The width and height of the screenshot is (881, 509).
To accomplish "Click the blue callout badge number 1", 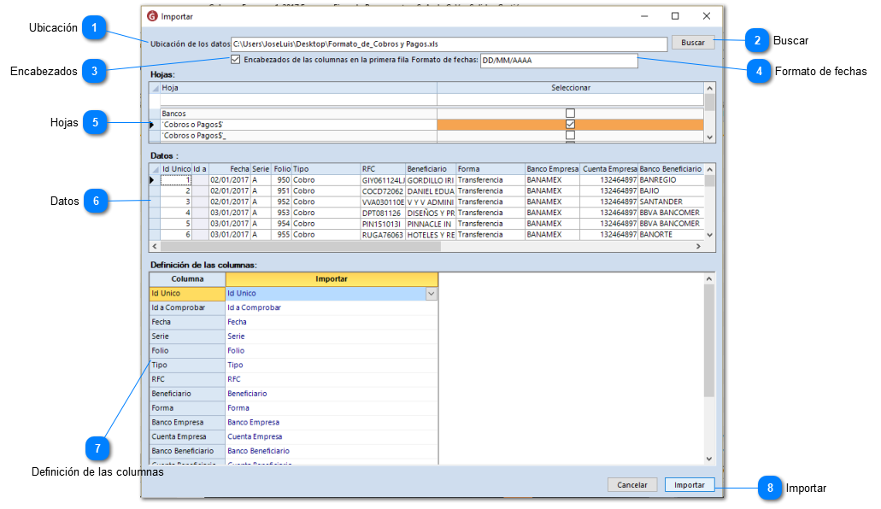I will (96, 28).
